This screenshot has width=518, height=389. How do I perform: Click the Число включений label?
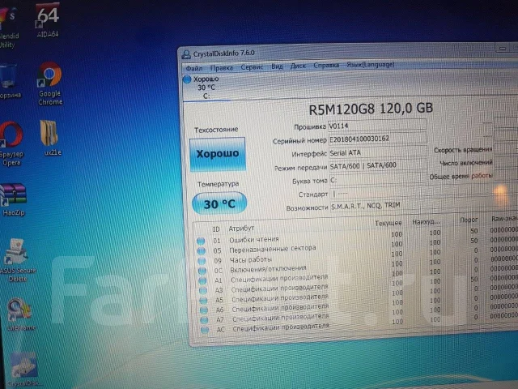coord(466,163)
